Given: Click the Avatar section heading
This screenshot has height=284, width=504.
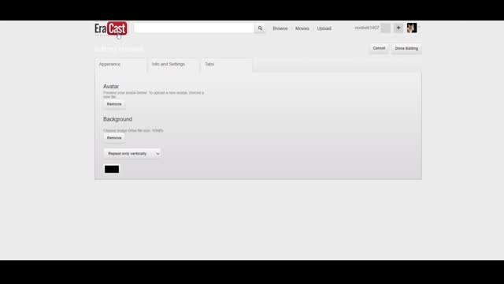Looking at the screenshot, I should pyautogui.click(x=111, y=87).
